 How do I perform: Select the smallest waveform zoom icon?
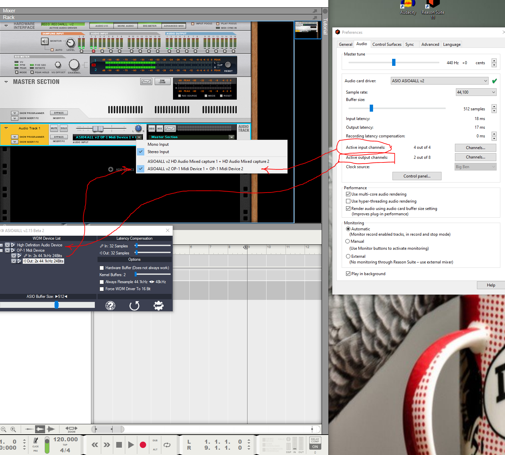(x=29, y=429)
